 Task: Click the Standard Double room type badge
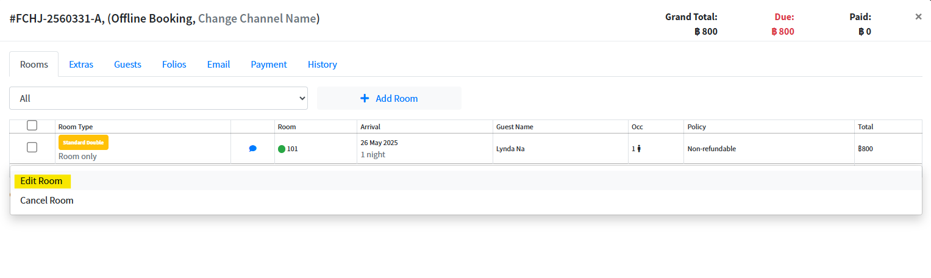pyautogui.click(x=84, y=142)
